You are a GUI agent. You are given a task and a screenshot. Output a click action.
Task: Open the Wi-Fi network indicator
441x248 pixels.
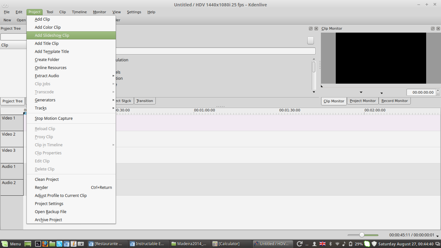point(337,244)
